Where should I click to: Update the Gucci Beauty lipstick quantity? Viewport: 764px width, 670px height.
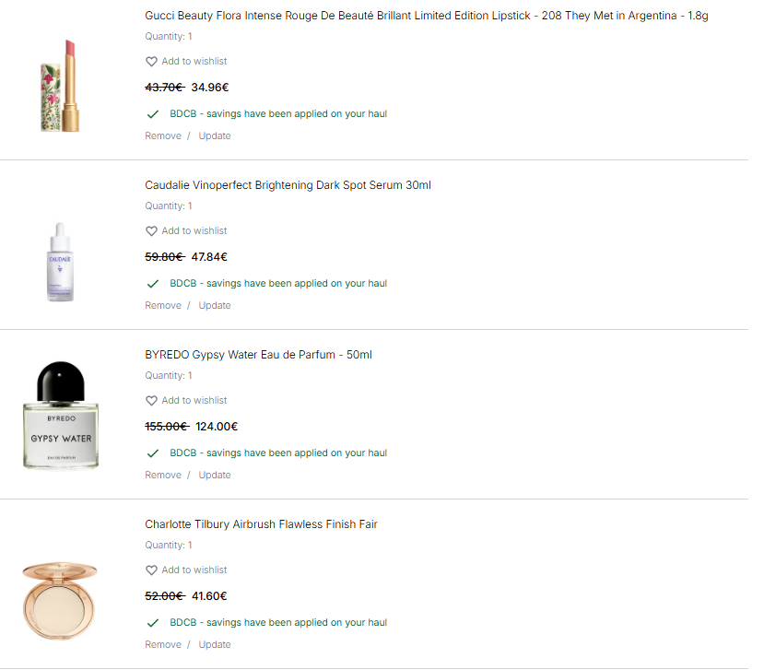pos(215,136)
